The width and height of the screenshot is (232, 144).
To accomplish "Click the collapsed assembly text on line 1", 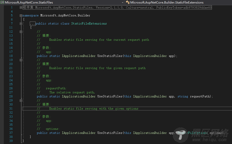I will (117, 8).
